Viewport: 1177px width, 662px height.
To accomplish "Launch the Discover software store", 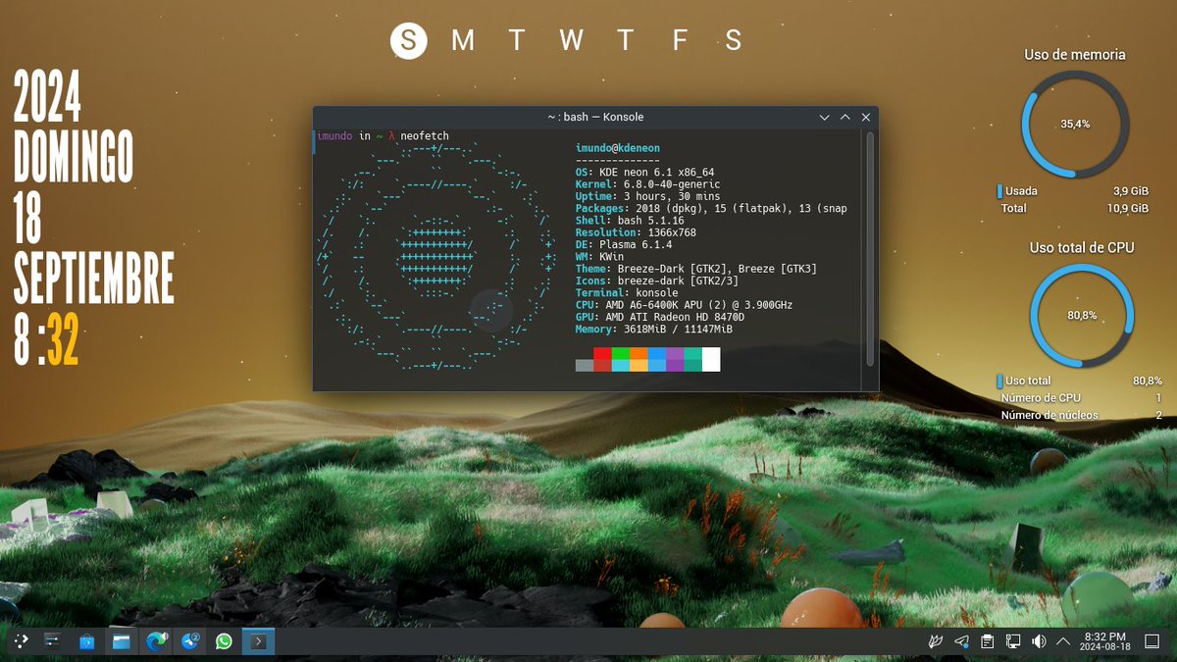I will pos(87,641).
